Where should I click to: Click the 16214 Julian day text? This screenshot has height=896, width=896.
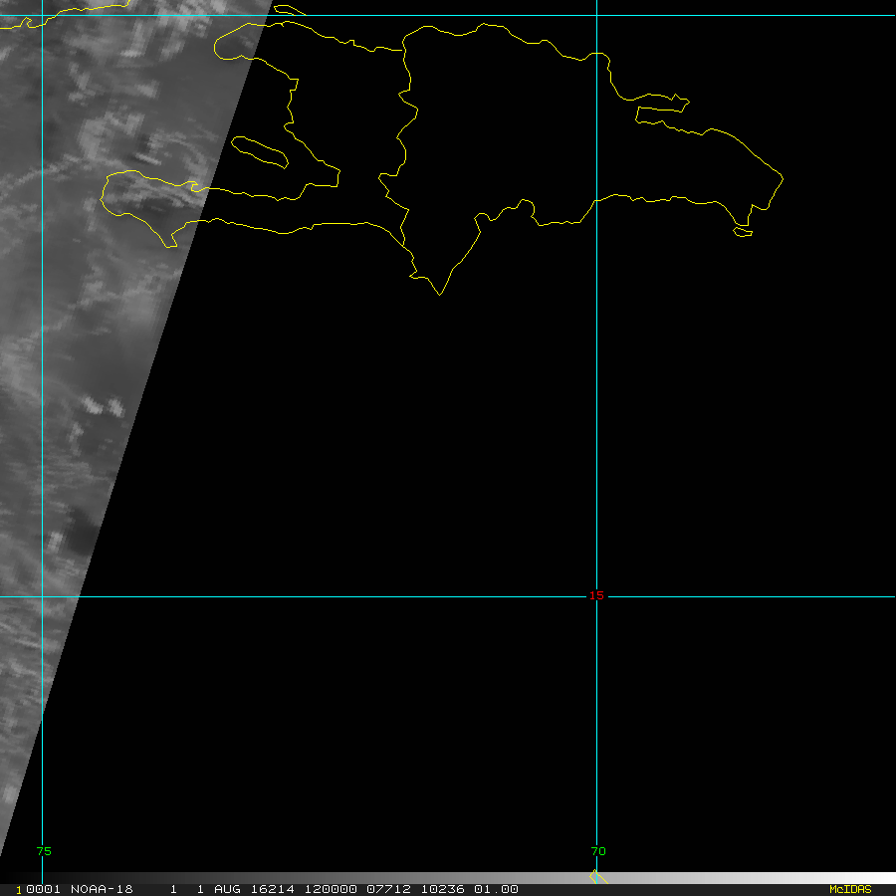pyautogui.click(x=273, y=889)
